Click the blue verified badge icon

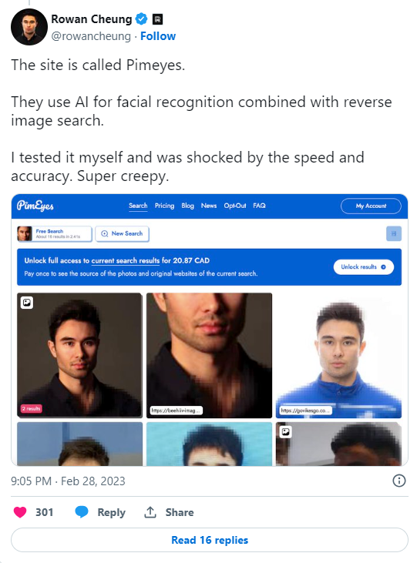click(141, 19)
